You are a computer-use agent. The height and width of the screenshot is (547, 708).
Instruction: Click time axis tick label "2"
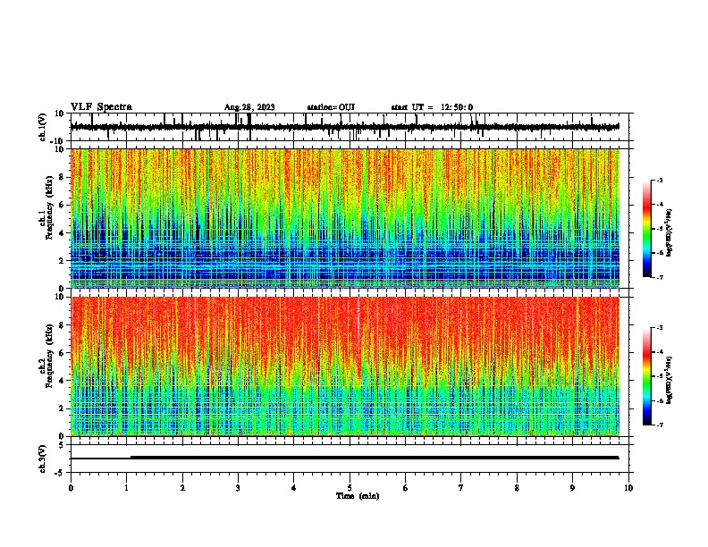pyautogui.click(x=182, y=488)
